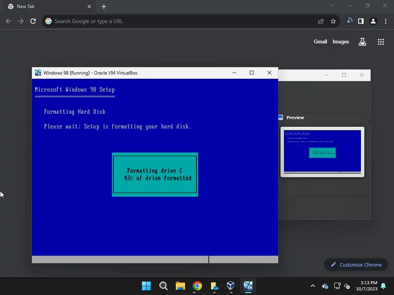Screen dimensions: 394x295
Task: Click the Microsoft Windows 98 Setup heading
Action: coord(75,89)
